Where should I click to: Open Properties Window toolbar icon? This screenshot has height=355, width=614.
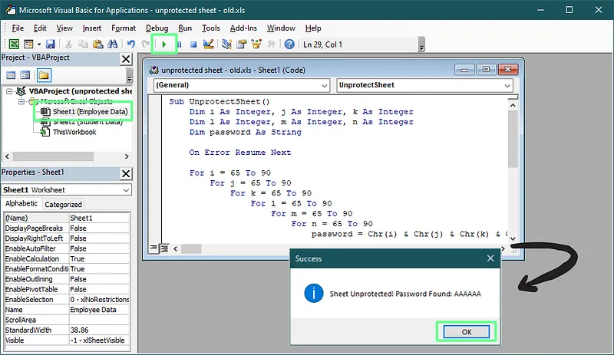242,44
